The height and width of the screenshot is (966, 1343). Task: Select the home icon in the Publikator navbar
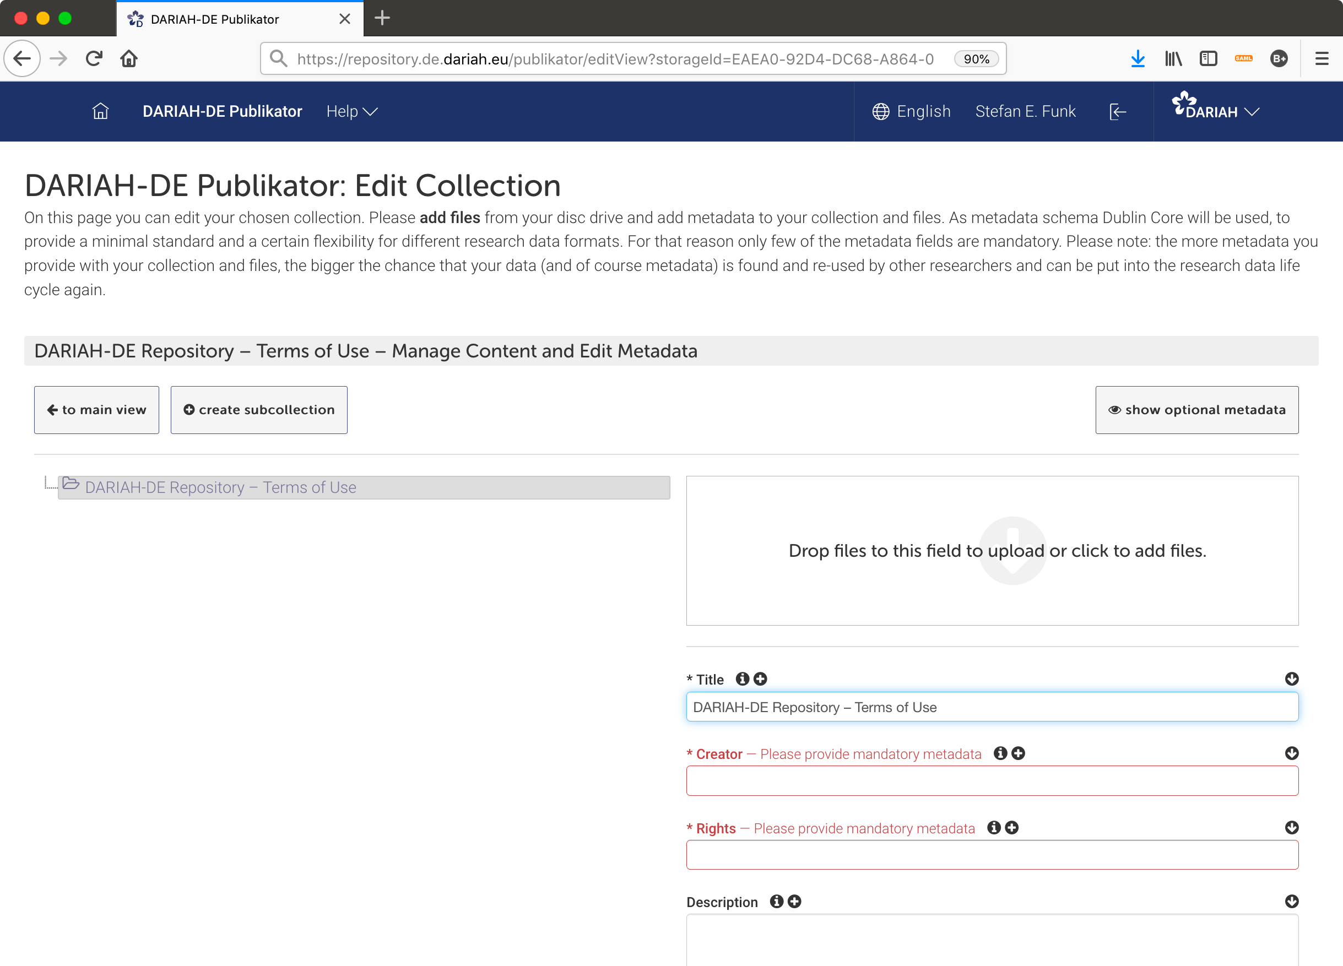(100, 111)
